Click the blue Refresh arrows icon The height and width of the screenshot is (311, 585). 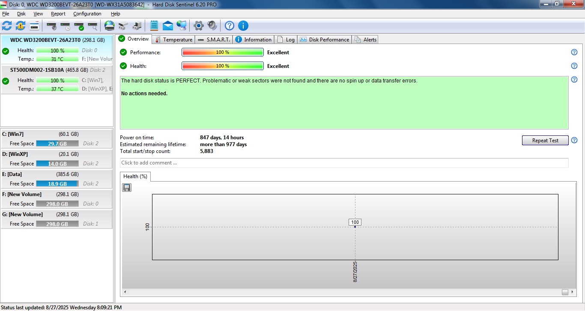pyautogui.click(x=7, y=26)
